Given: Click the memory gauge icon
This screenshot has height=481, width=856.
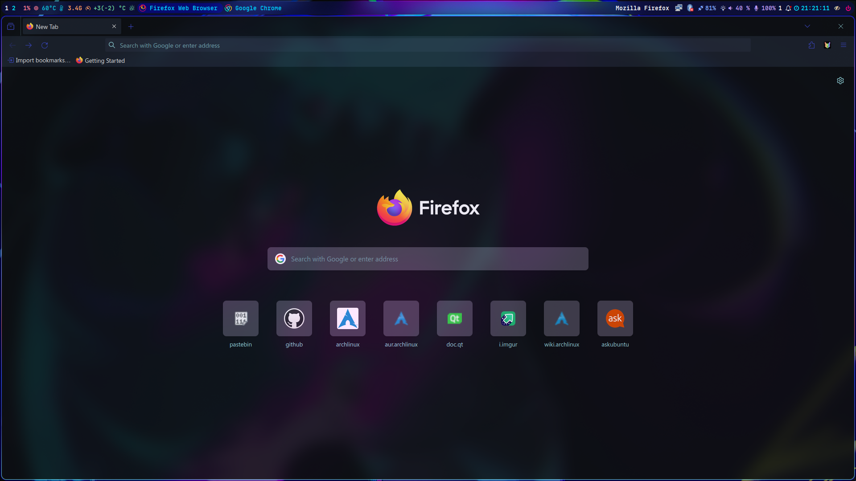Looking at the screenshot, I should 88,8.
